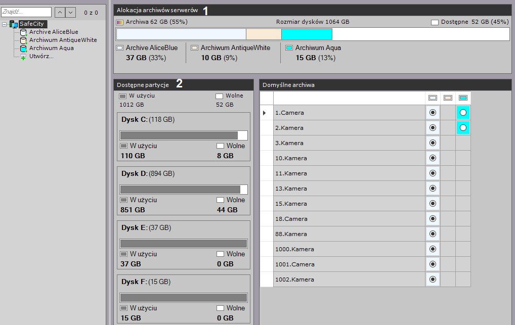Screen dimensions: 515x325
Task: Click the Archiwum Aqua cylinder icon
Action: 23,49
